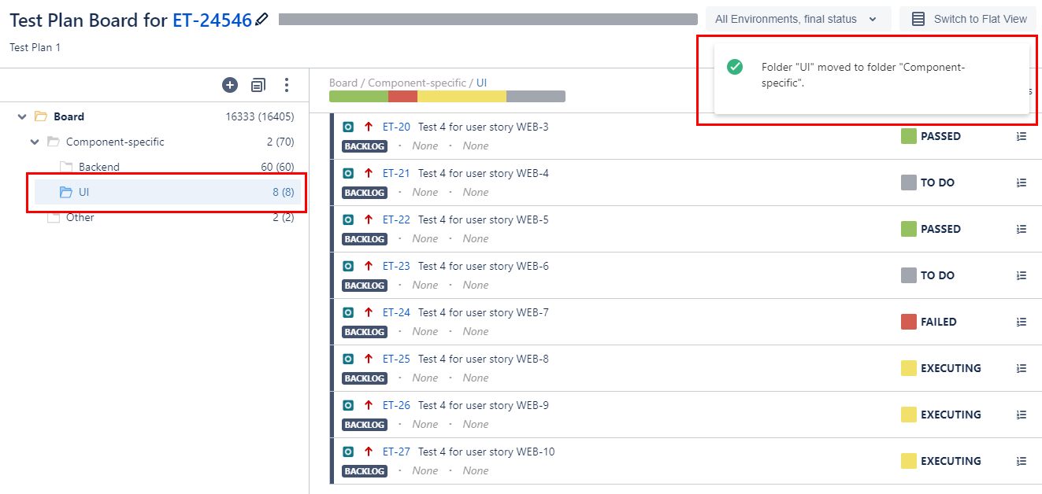Screen dimensions: 1042x494
Task: Click red failed segment of UI progress bar
Action: tap(402, 96)
